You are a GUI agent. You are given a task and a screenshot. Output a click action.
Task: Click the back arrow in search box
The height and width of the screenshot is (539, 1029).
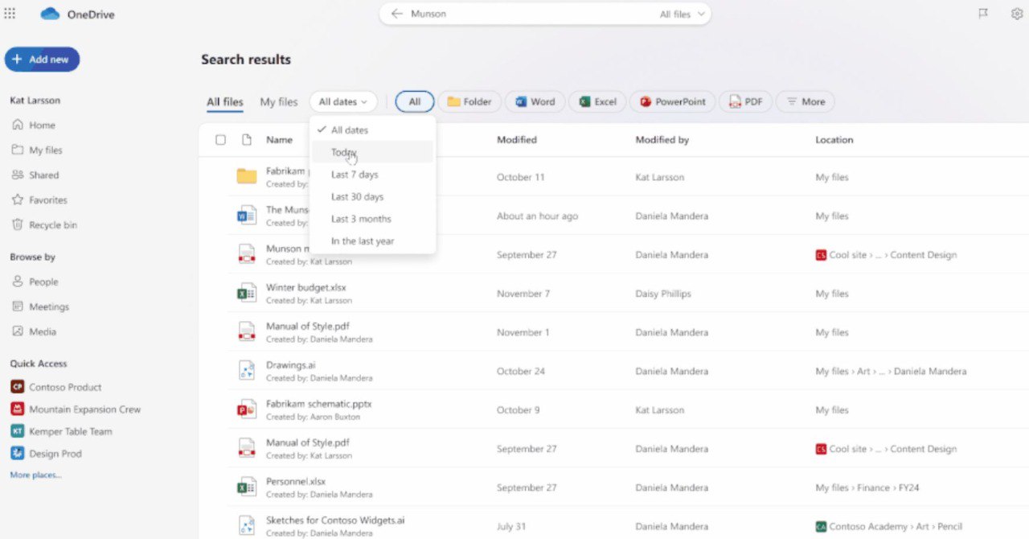(x=396, y=14)
